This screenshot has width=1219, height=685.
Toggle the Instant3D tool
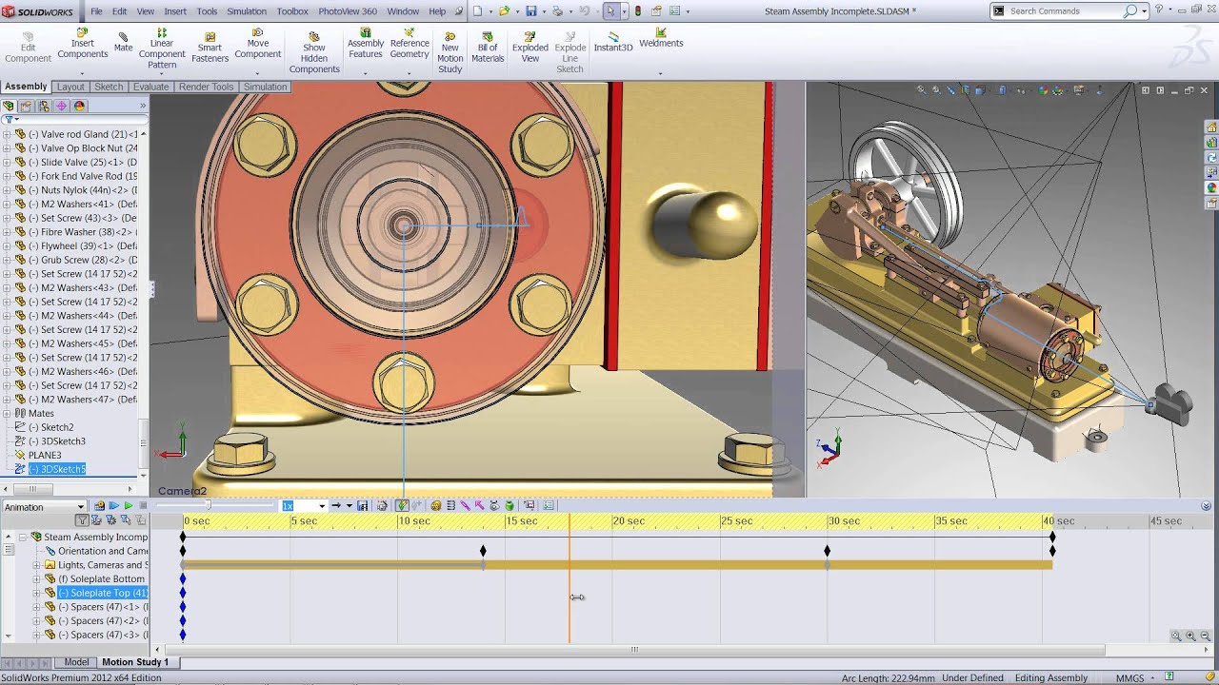coord(612,43)
